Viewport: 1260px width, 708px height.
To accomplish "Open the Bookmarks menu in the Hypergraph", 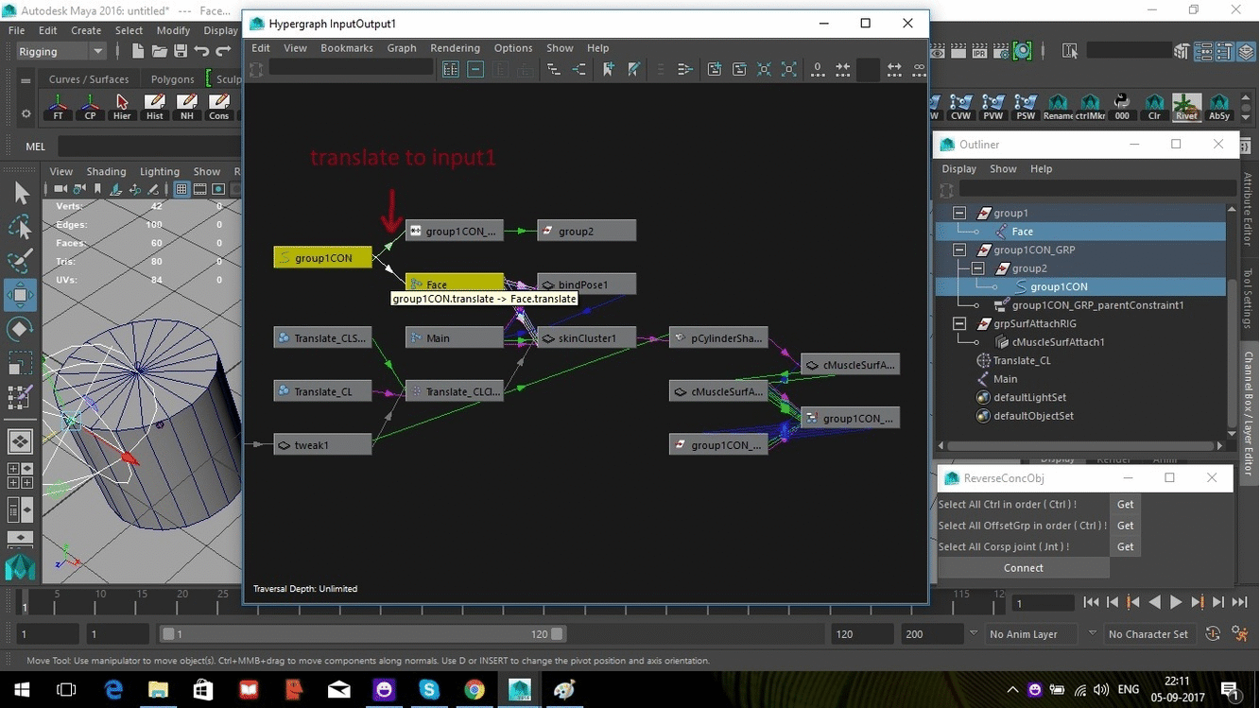I will click(346, 47).
